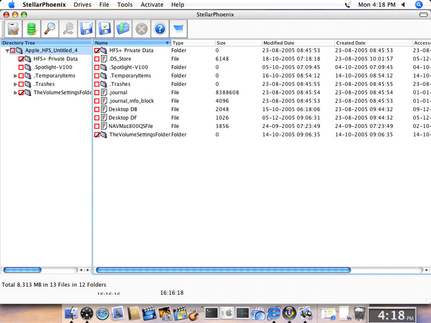Open Mail eagle stamp icon in Dock

[x=118, y=313]
